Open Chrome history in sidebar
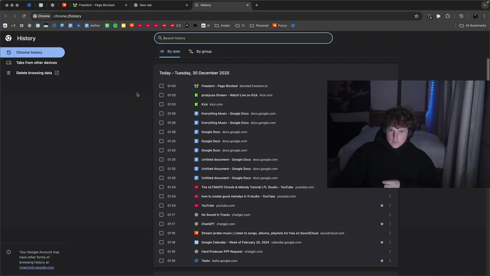This screenshot has width=490, height=276. tap(33, 53)
